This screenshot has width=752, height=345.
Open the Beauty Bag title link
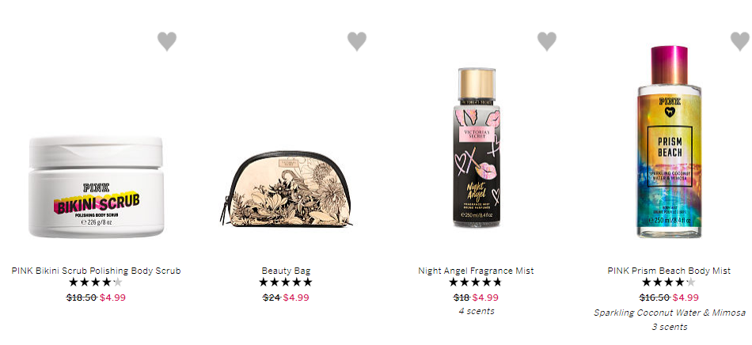click(286, 271)
